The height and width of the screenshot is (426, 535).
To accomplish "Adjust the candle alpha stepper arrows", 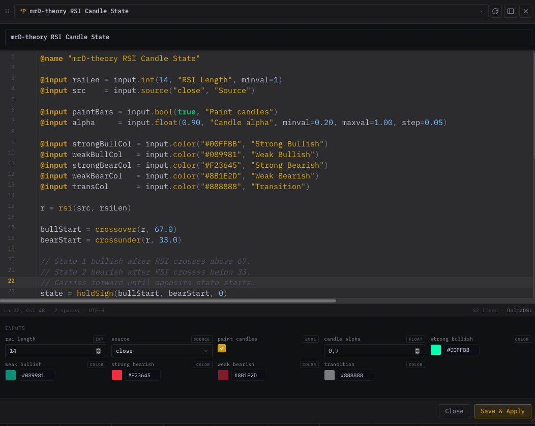I will (417, 351).
